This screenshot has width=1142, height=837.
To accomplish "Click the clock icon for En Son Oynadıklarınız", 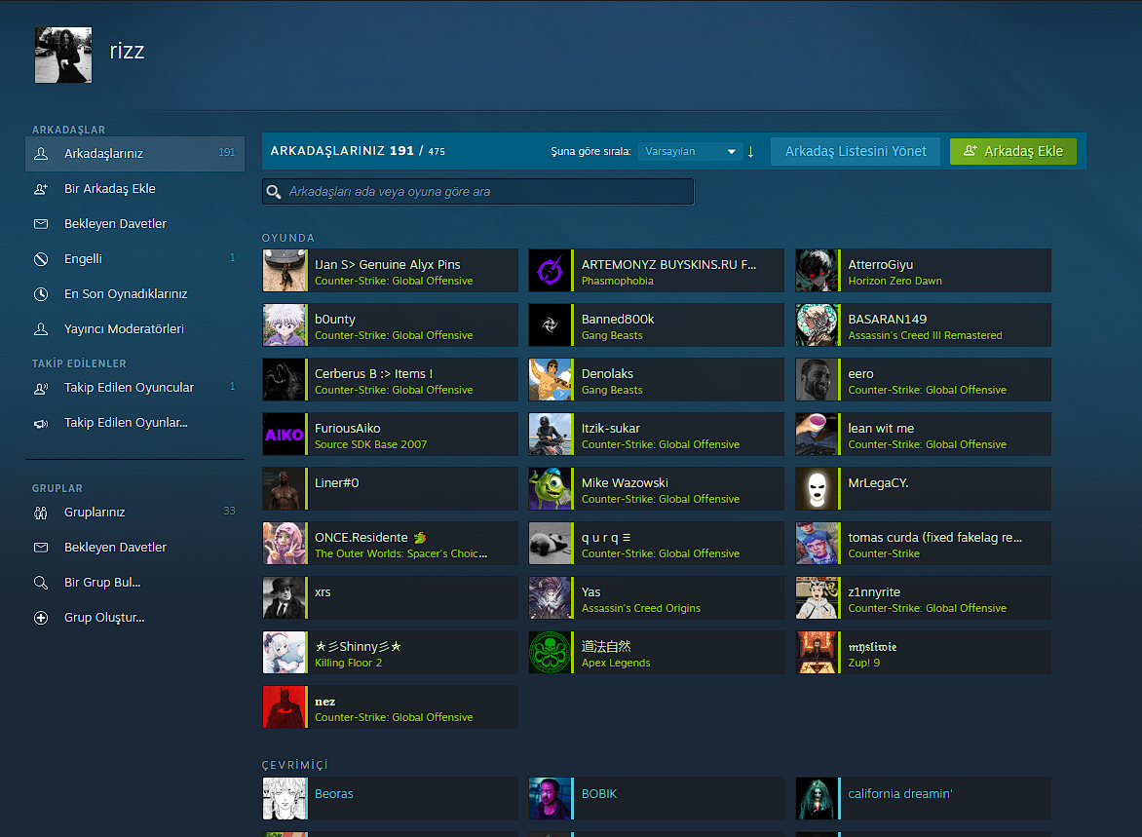I will tap(41, 293).
